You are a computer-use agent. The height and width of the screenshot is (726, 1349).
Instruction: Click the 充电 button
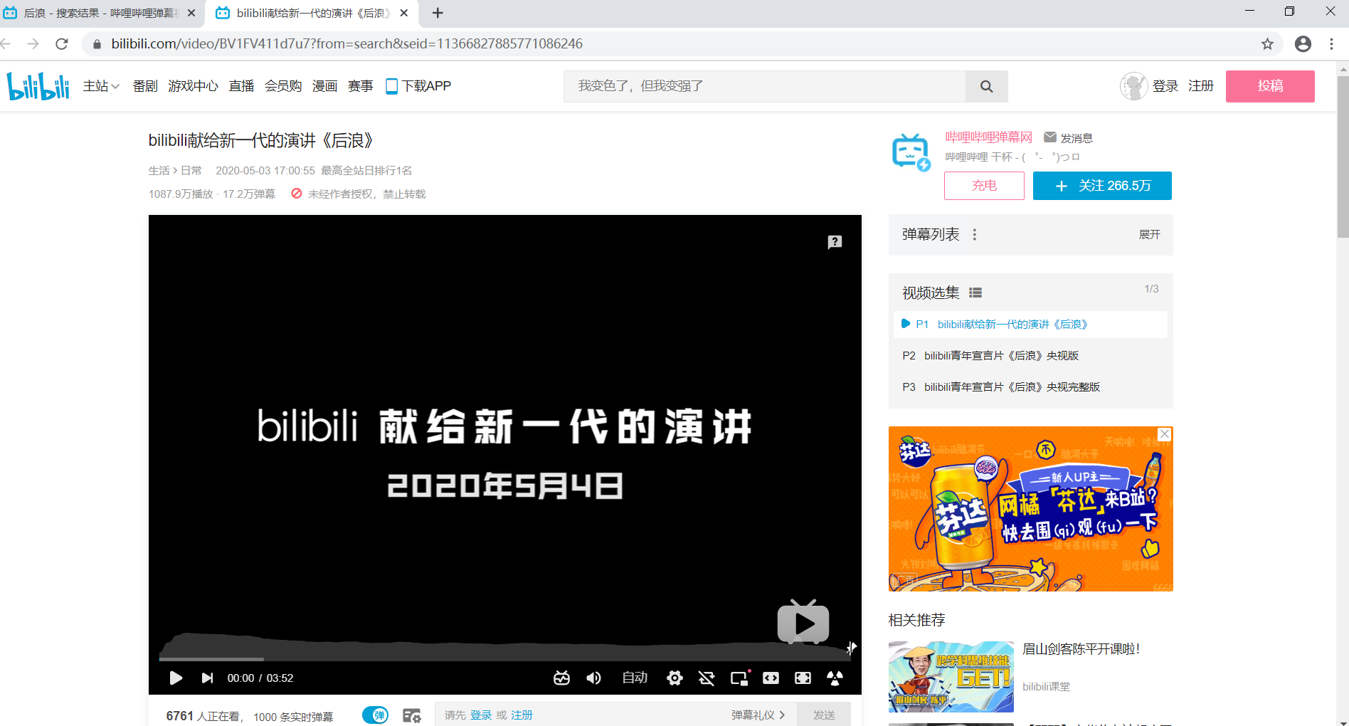click(x=984, y=186)
